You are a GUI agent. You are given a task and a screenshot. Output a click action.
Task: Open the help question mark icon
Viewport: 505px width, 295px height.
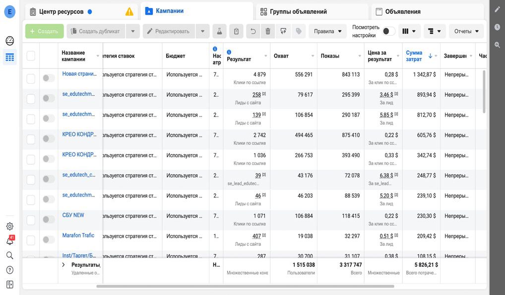[x=9, y=270]
